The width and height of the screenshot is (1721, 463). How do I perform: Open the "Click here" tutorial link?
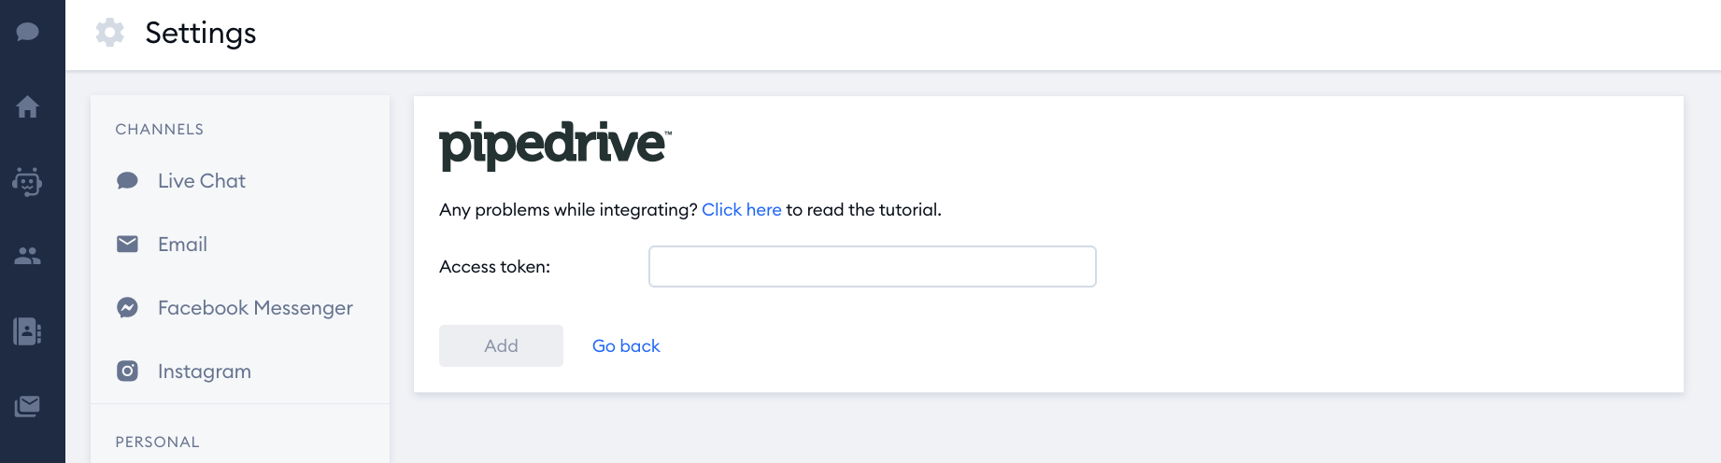click(742, 210)
